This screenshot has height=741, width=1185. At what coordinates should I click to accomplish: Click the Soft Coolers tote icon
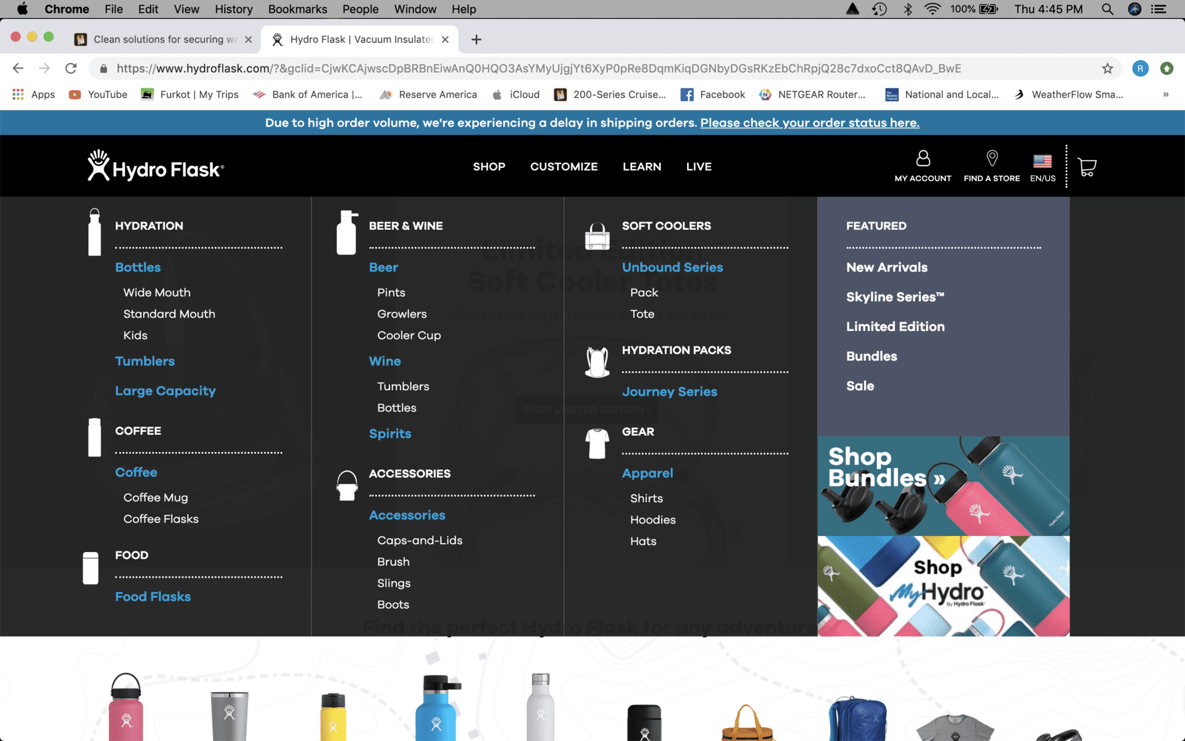597,236
